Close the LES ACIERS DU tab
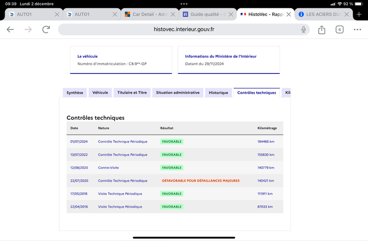The width and height of the screenshot is (368, 241). [x=346, y=14]
